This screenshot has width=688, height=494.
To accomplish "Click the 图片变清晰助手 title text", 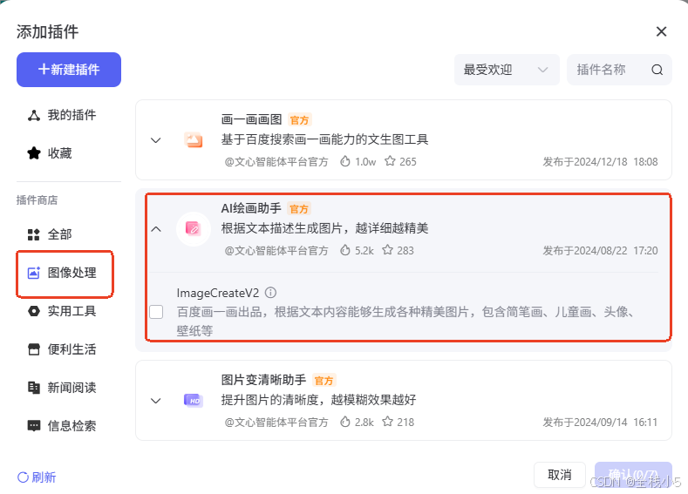I will tap(263, 380).
